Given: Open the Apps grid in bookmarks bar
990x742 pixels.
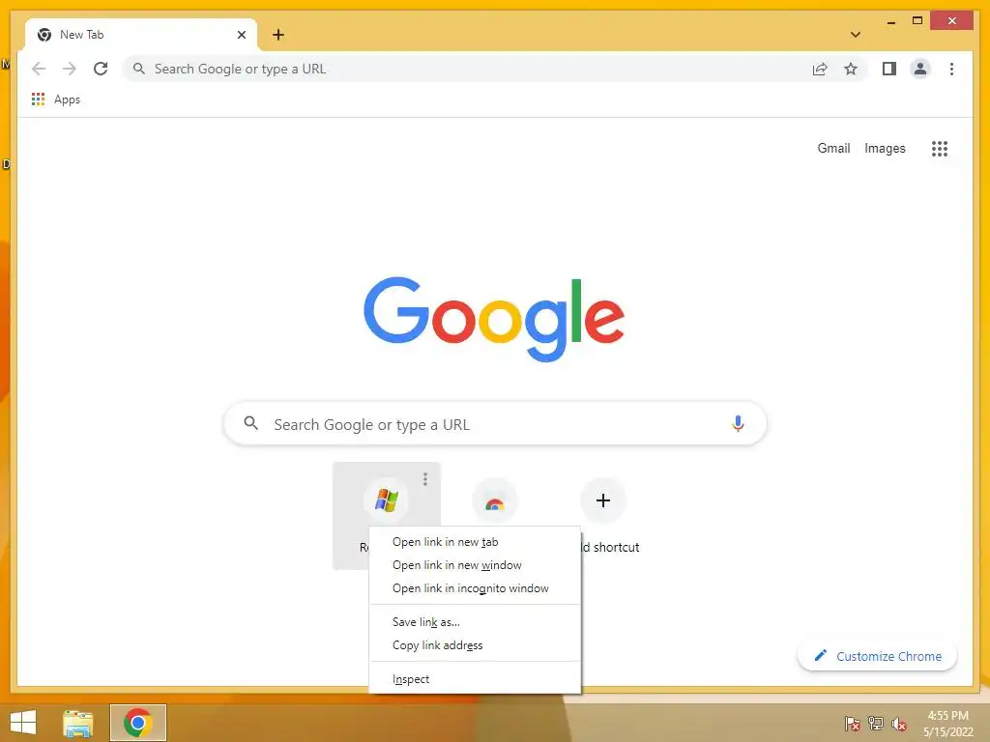Looking at the screenshot, I should (56, 100).
